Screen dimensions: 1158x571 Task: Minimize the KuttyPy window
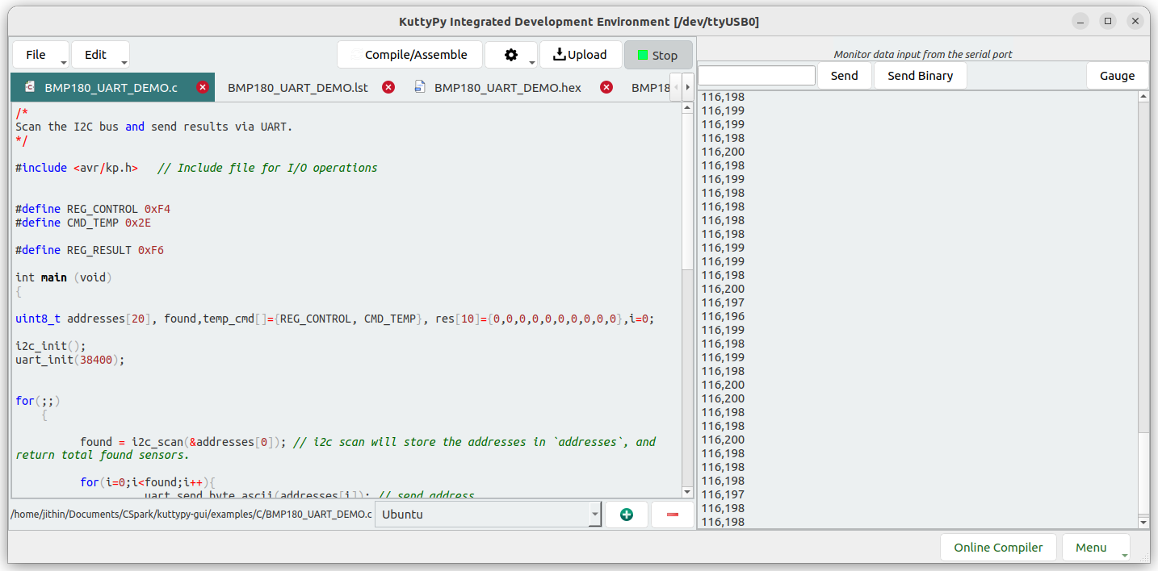pos(1081,21)
